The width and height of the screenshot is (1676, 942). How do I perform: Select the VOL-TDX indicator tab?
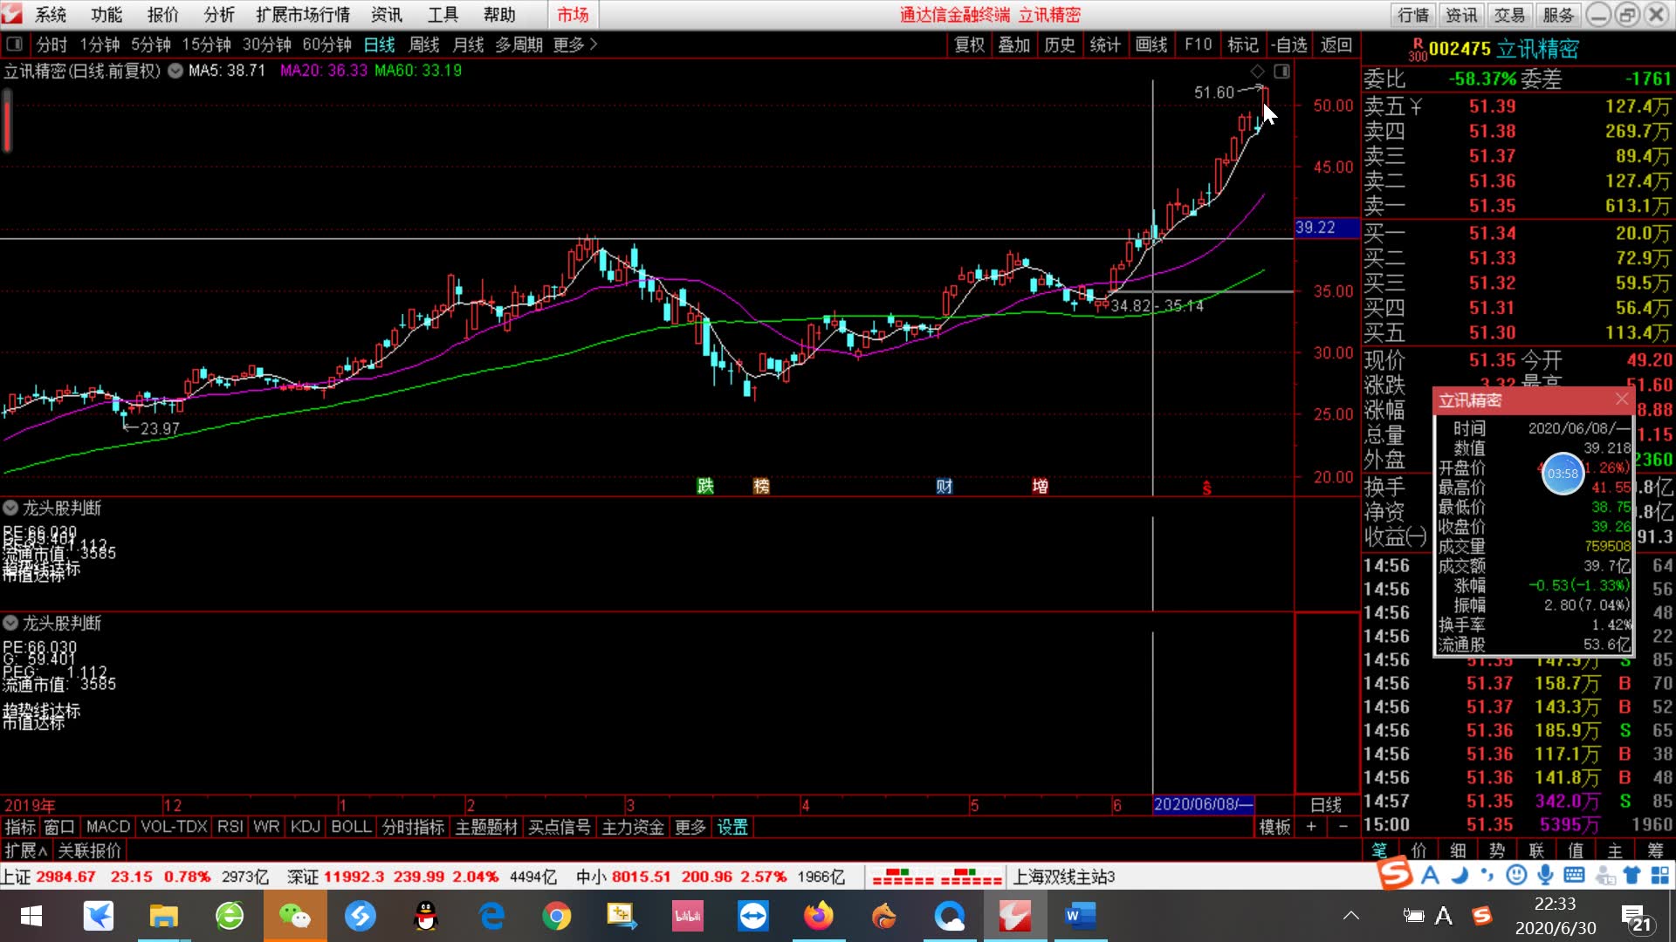point(174,827)
